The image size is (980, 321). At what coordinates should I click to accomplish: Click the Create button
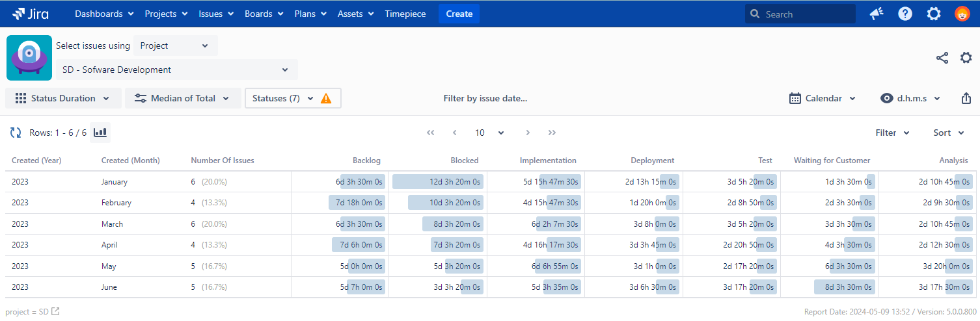pos(459,14)
